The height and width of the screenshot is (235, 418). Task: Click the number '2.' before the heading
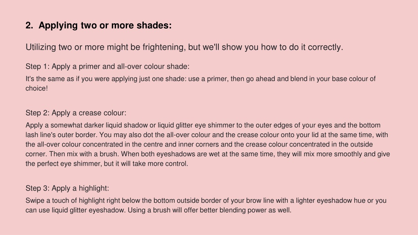[x=29, y=25]
